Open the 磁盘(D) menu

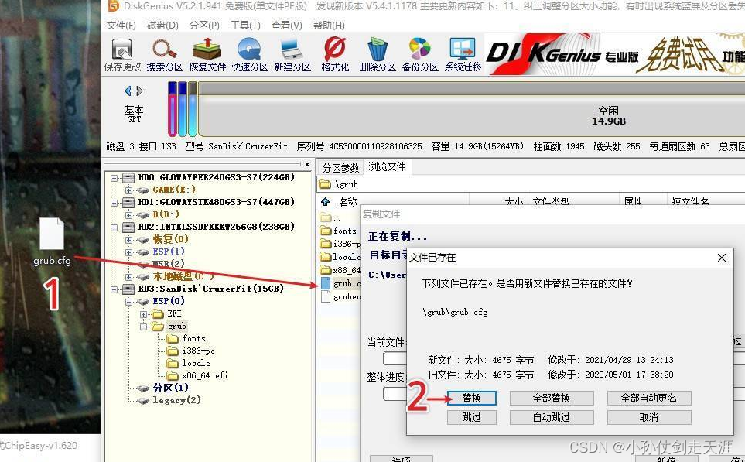click(x=162, y=26)
